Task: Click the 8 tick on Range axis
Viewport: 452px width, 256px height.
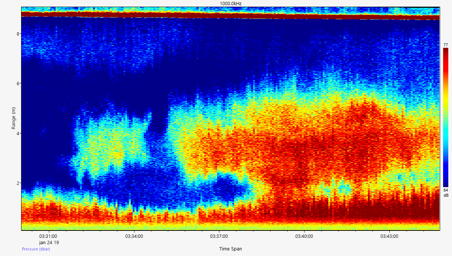Action: pyautogui.click(x=18, y=34)
